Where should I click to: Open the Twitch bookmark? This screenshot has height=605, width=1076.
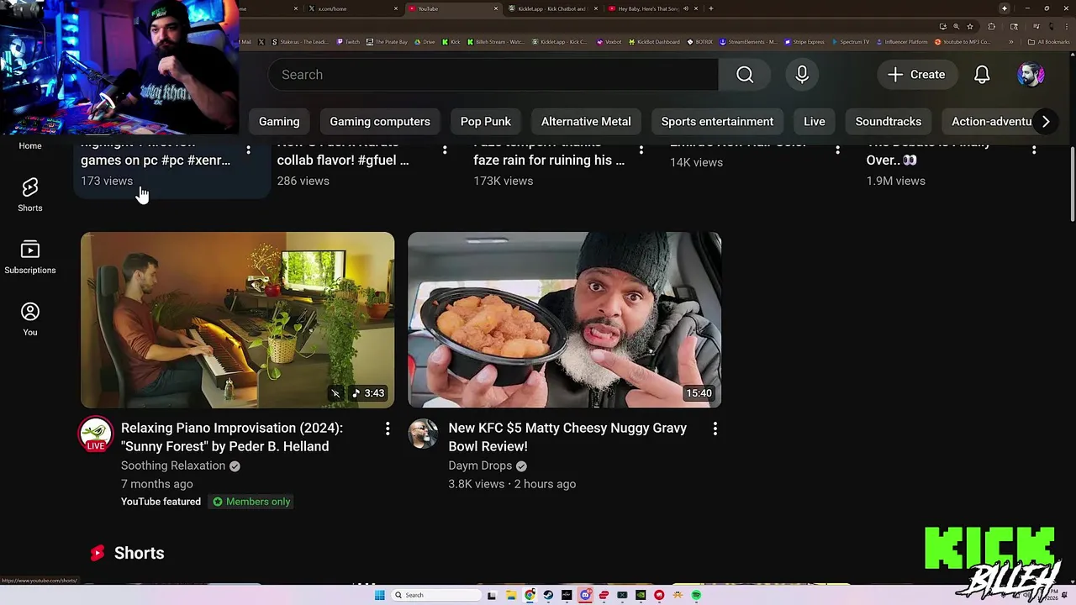pos(348,41)
